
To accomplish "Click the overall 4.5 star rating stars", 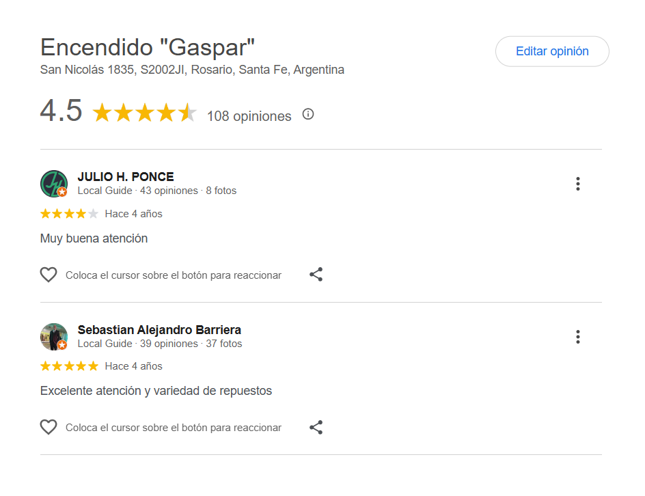I will 144,113.
